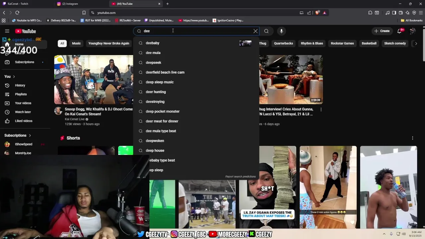Bookmark this page icon
425x239 pixels.
click(84, 13)
